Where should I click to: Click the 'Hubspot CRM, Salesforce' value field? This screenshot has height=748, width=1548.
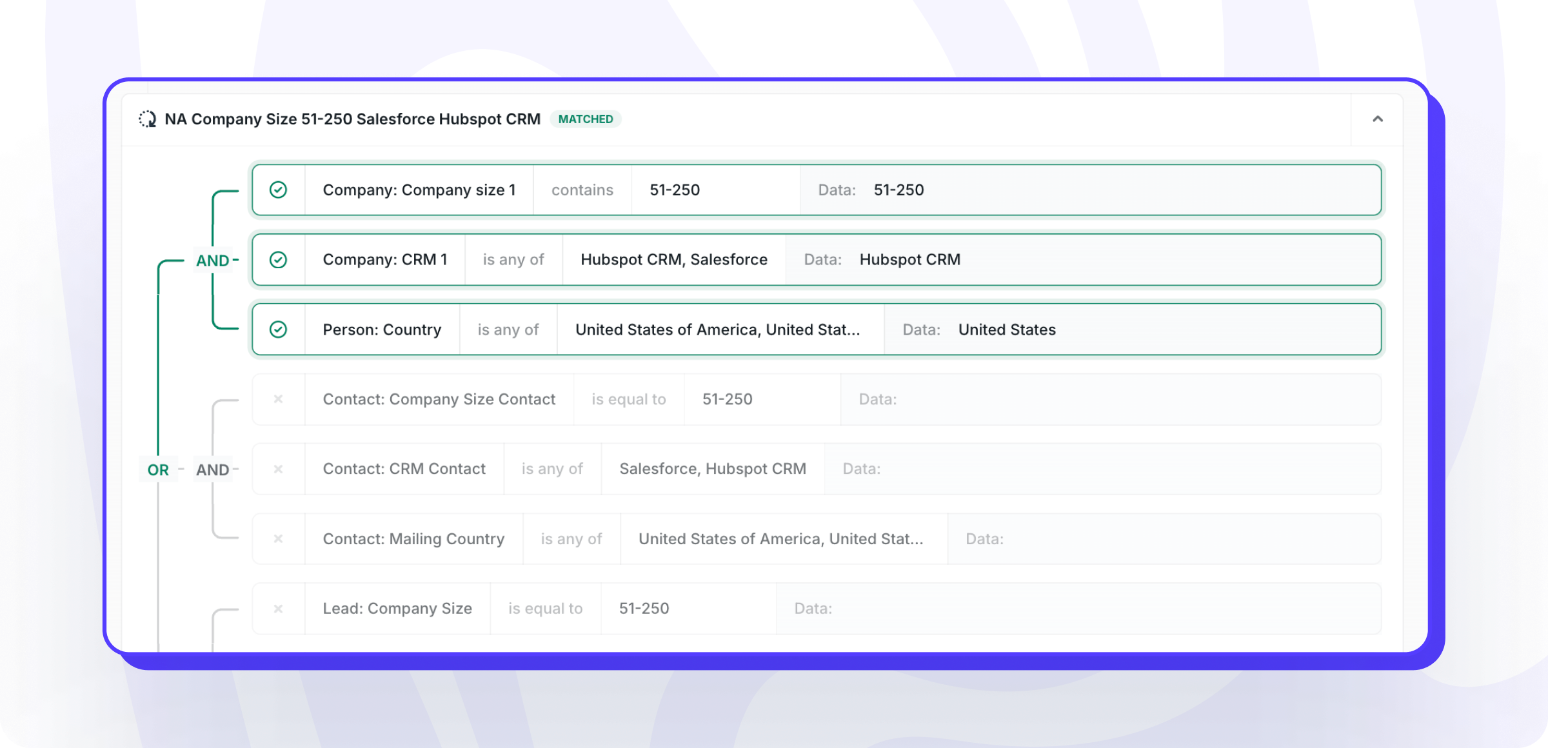pos(673,260)
